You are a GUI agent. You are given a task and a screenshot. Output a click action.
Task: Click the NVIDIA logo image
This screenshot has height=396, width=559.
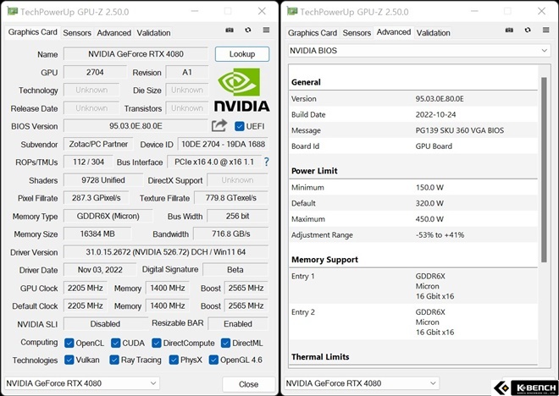click(241, 90)
